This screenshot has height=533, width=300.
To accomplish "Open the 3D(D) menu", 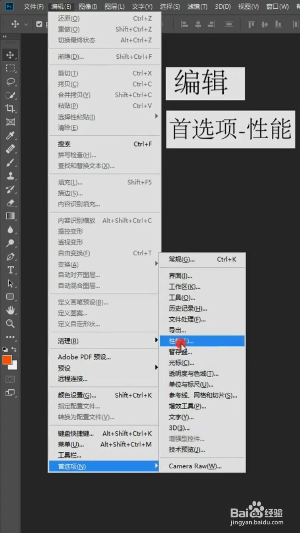I will click(223, 7).
